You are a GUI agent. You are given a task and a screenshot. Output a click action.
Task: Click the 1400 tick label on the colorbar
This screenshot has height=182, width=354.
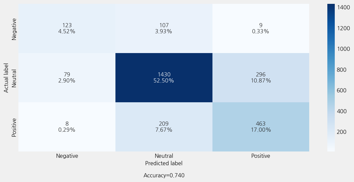point(344,7)
